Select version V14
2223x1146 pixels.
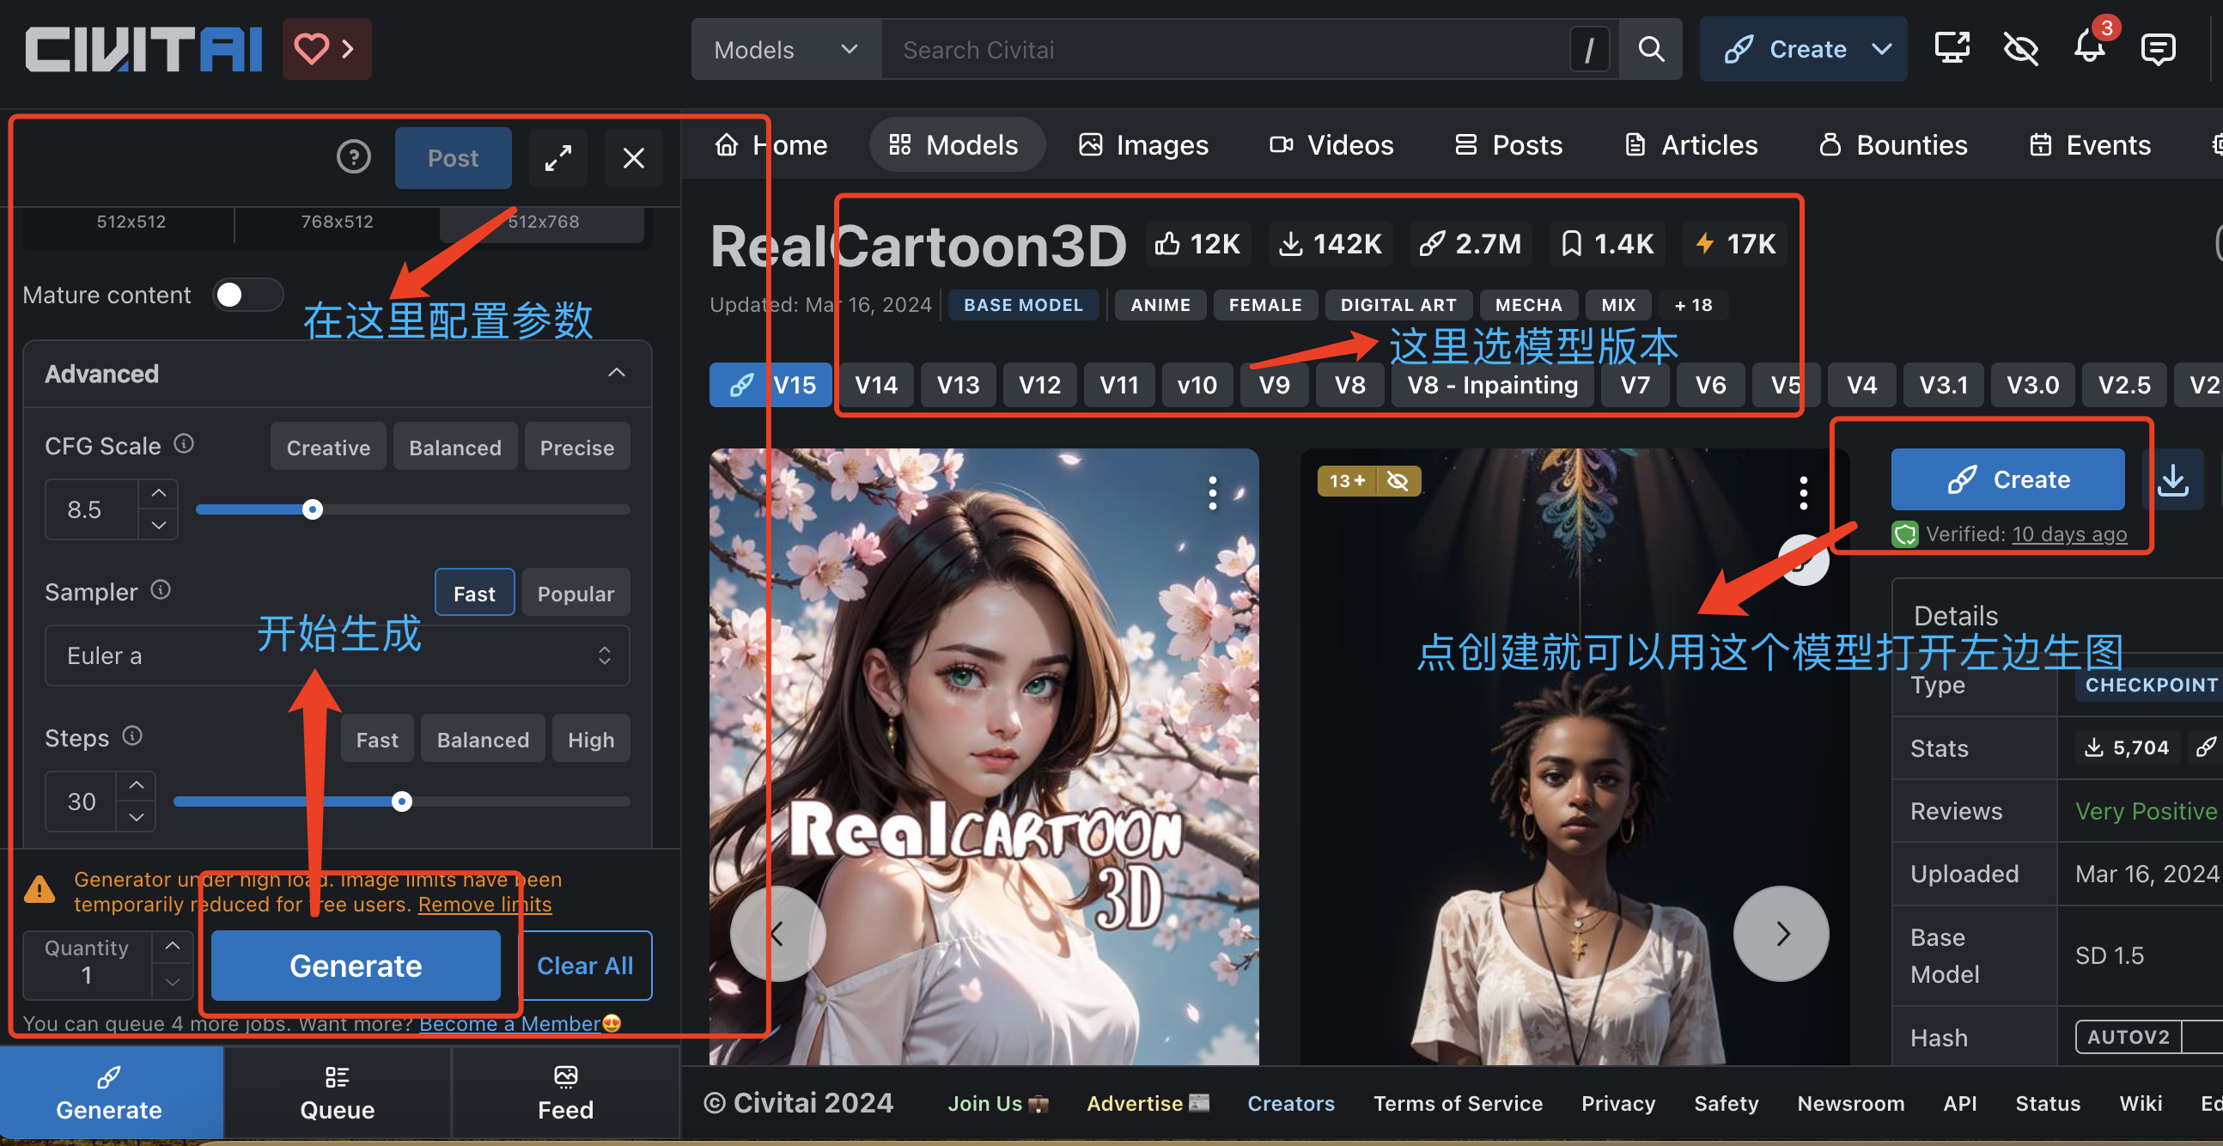(875, 384)
